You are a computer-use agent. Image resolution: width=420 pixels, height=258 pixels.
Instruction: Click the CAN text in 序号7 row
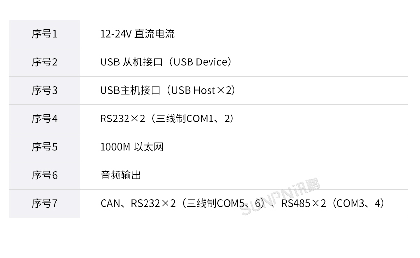coord(110,203)
